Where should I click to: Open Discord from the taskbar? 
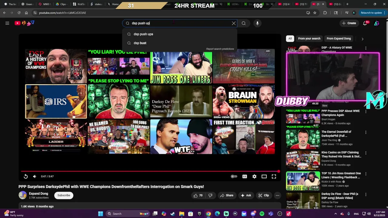[253, 214]
